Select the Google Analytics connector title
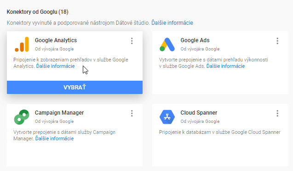This screenshot has height=171, width=293. click(56, 40)
